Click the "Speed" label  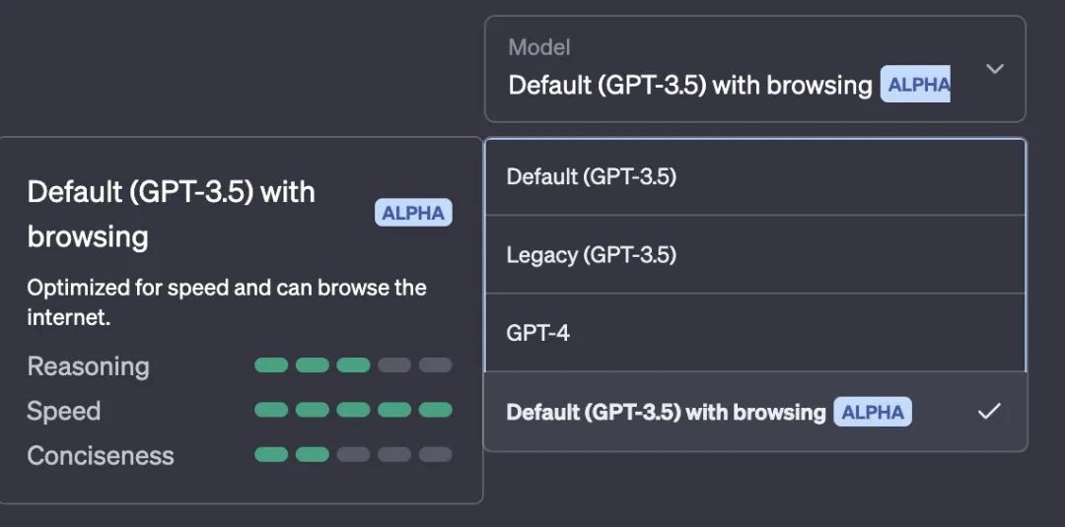point(64,411)
